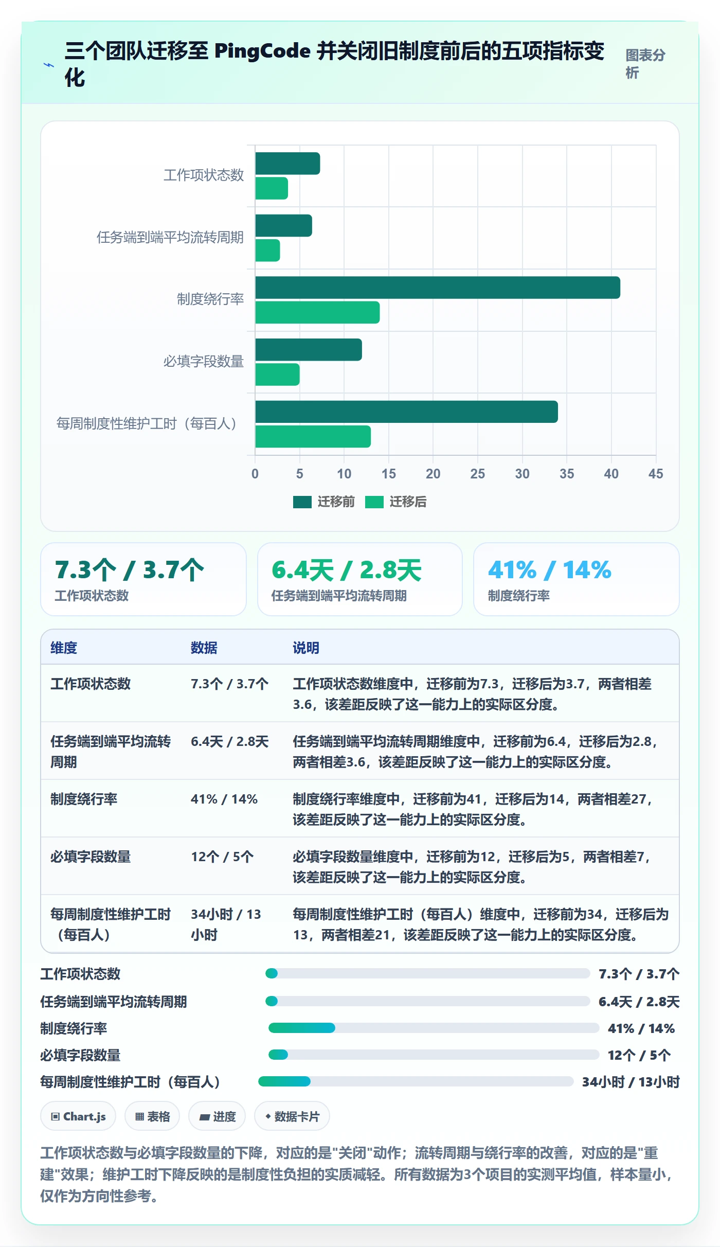This screenshot has width=720, height=1247.
Task: Click the 维度 column header
Action: (64, 648)
